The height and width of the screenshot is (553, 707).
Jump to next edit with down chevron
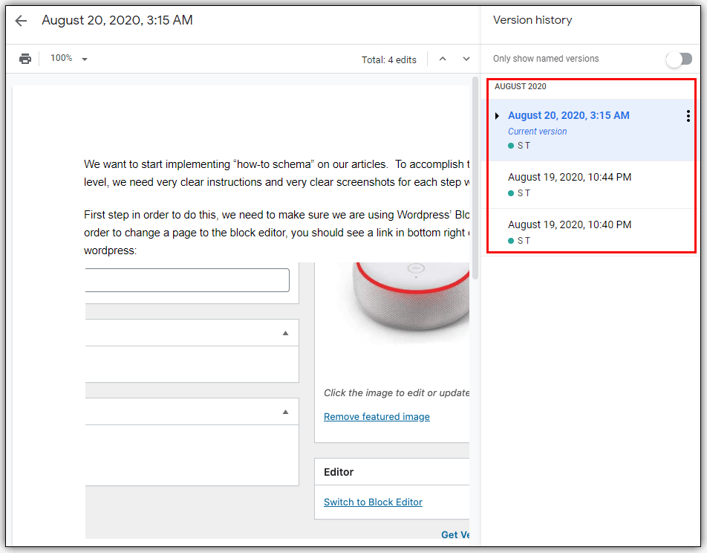click(466, 59)
